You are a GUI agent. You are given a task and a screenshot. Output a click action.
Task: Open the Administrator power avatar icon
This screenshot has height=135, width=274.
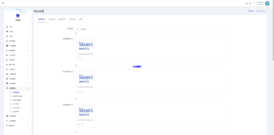click(x=267, y=3)
